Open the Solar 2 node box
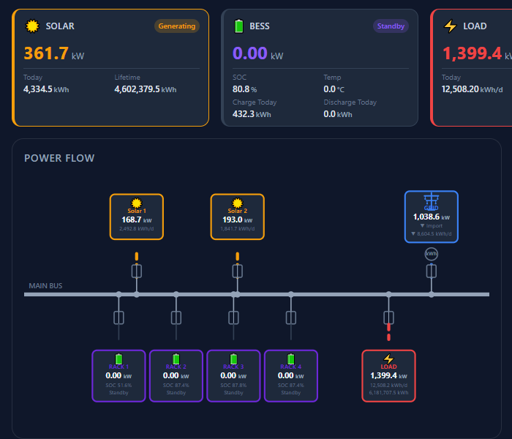Image resolution: width=512 pixels, height=439 pixels. tap(238, 217)
